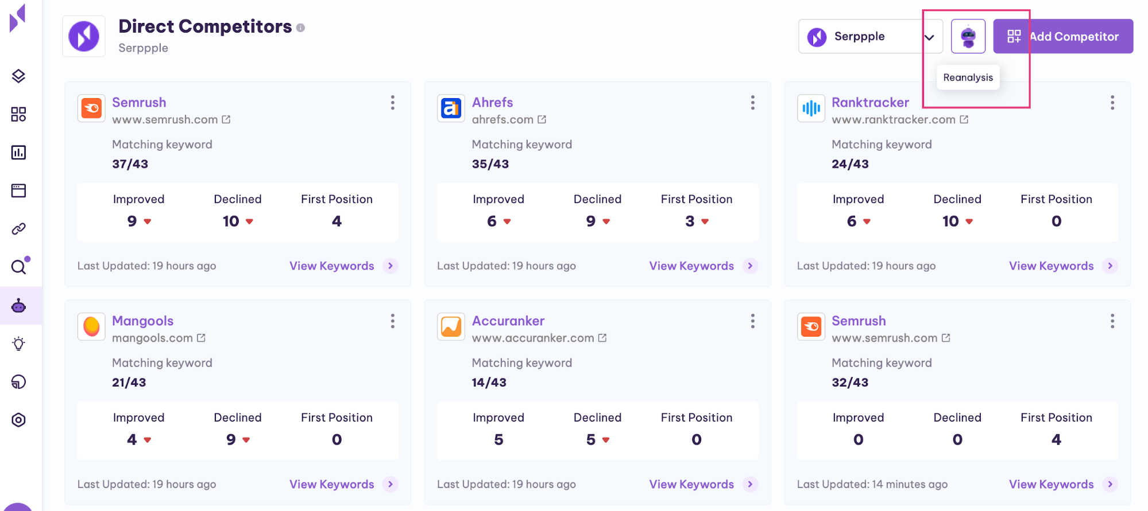Open the three-dot menu on the Accuranker card
This screenshot has height=511, width=1148.
[x=752, y=321]
